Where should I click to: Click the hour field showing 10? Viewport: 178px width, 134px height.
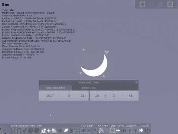pyautogui.click(x=97, y=96)
